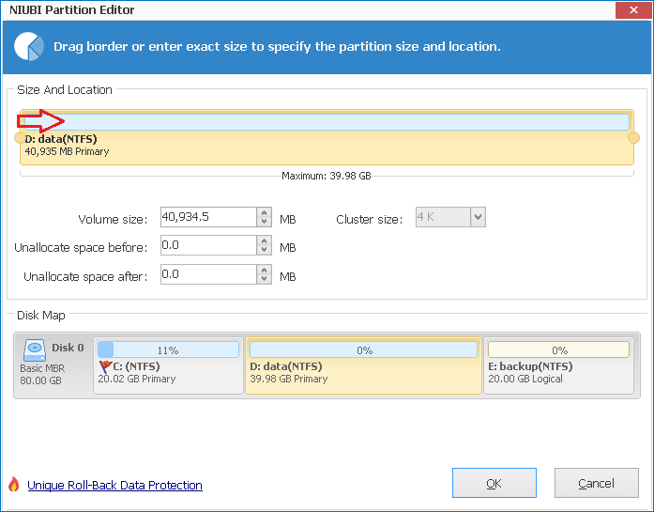Close the NIUBI Partition Editor dialog
Image resolution: width=654 pixels, height=512 pixels.
click(633, 10)
